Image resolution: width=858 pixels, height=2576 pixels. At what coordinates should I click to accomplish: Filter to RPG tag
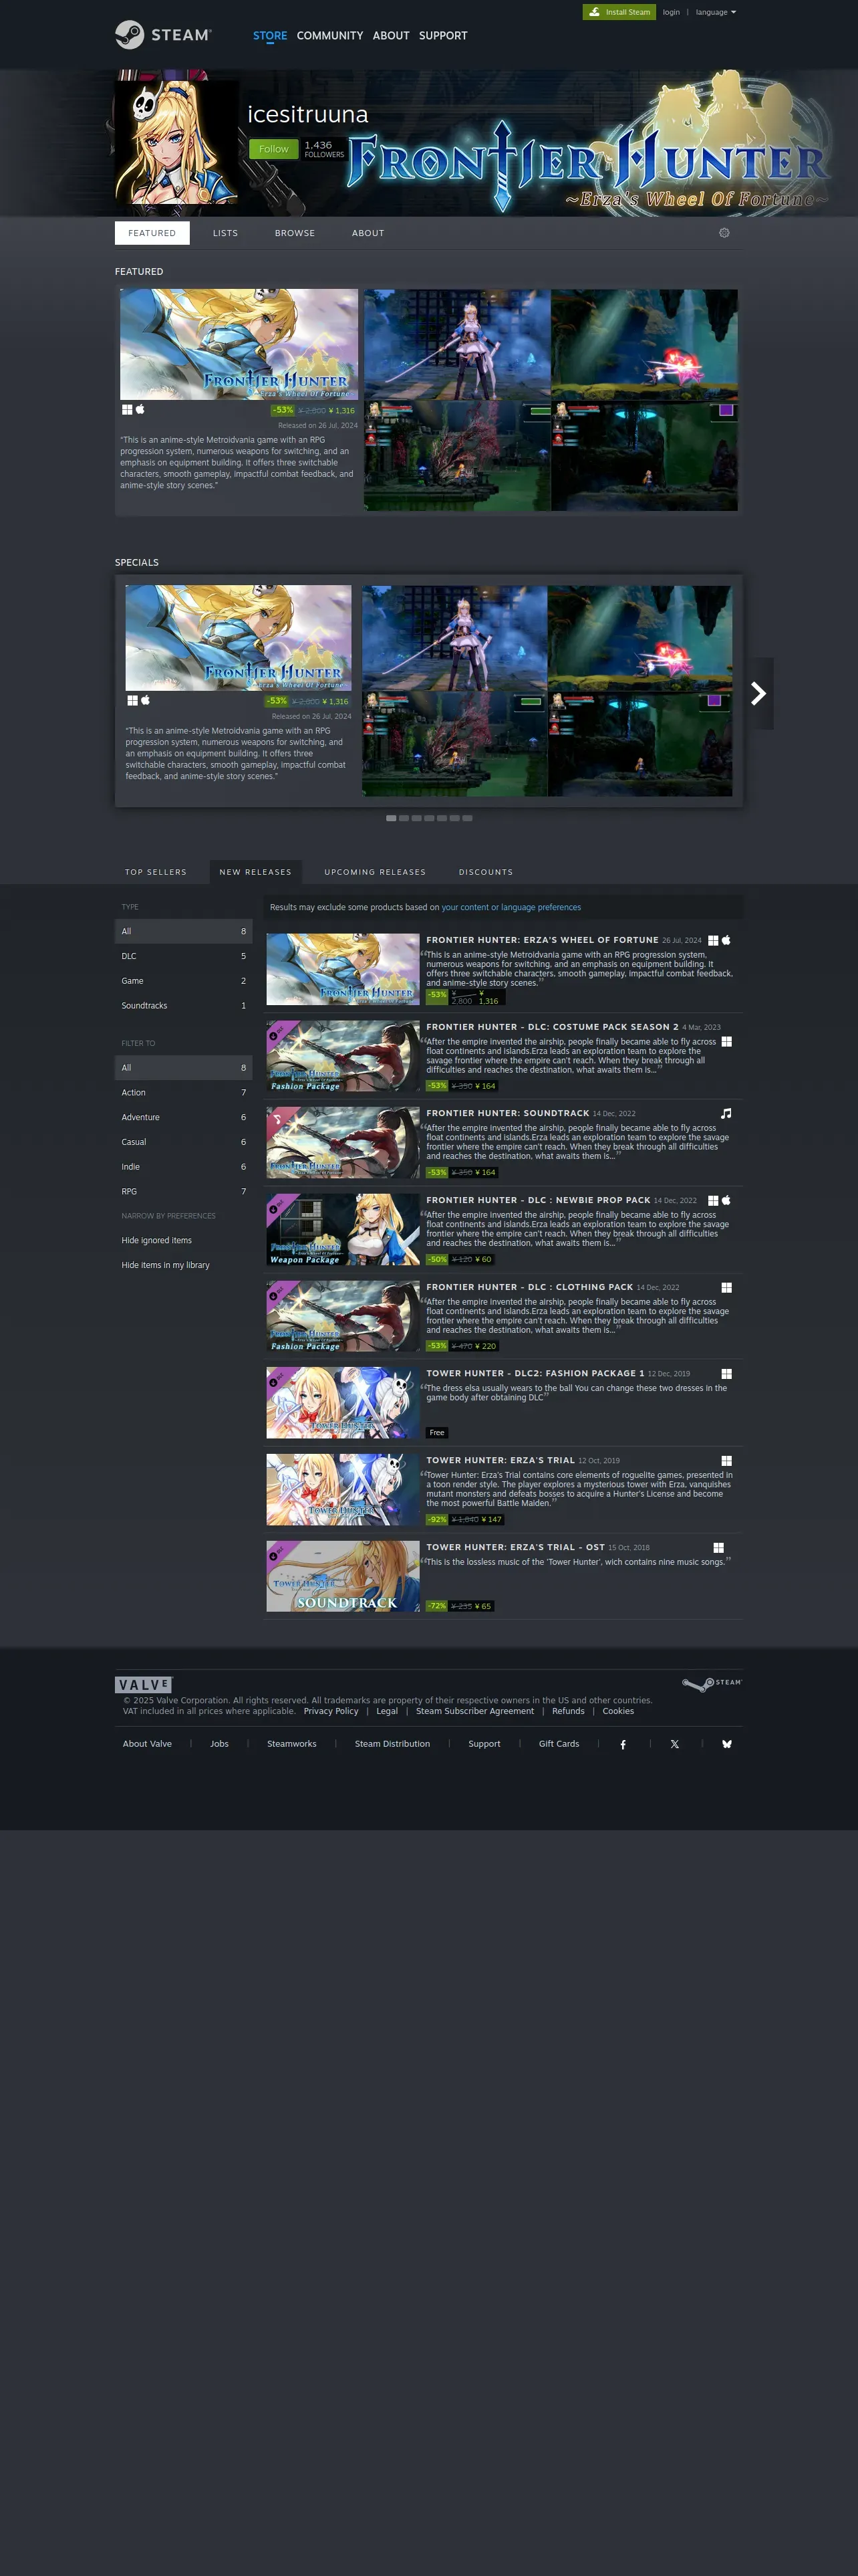[x=184, y=1191]
